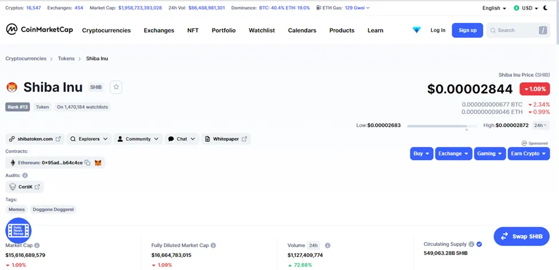The width and height of the screenshot is (559, 270).
Task: Open Fully Diluted Market Cap info icon
Action: pyautogui.click(x=213, y=245)
